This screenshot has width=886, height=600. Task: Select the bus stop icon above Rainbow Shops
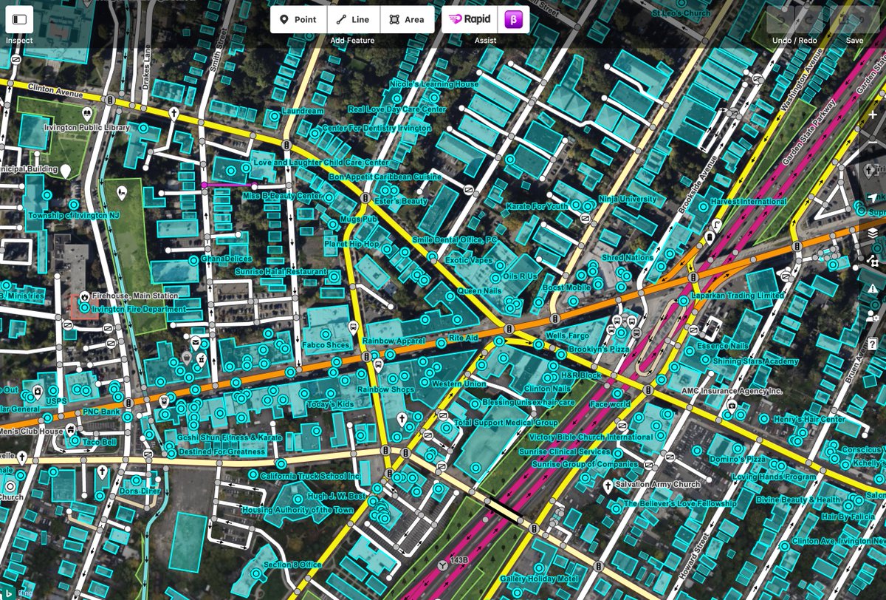pos(379,364)
